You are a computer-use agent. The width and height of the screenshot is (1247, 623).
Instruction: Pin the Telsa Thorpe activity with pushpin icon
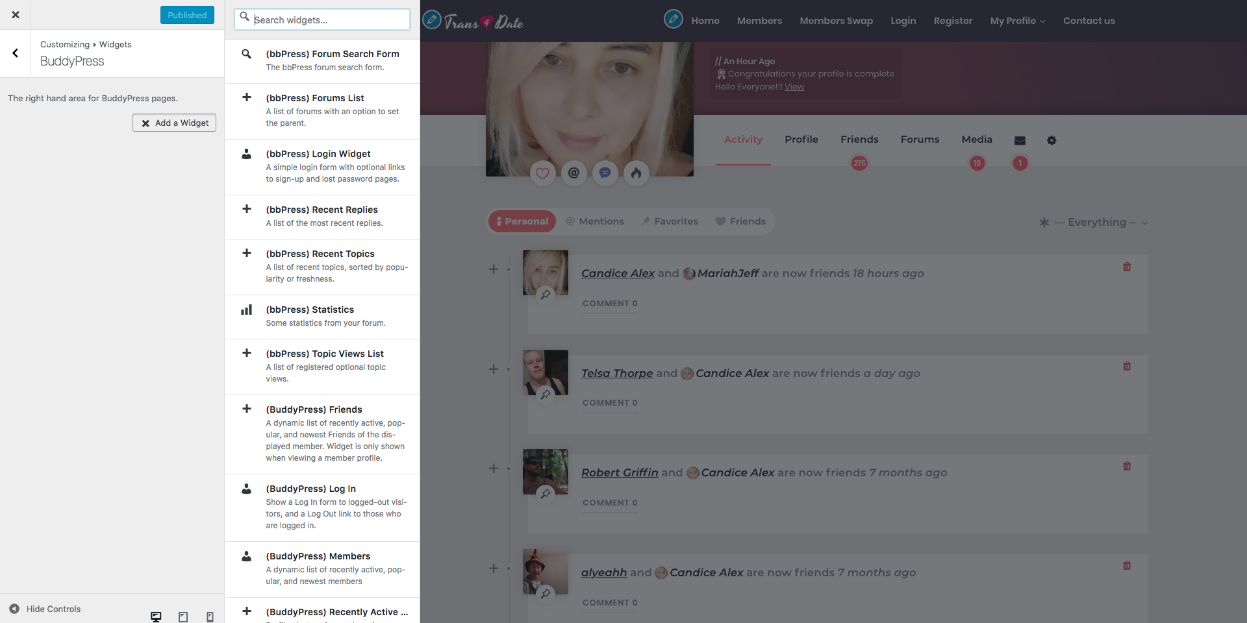point(546,394)
